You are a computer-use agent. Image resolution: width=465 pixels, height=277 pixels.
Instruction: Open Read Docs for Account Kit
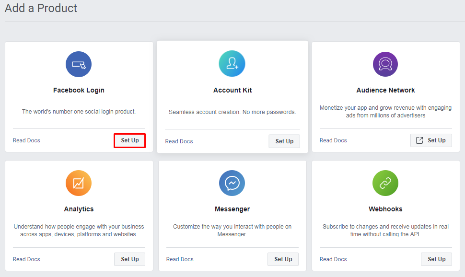coord(179,141)
